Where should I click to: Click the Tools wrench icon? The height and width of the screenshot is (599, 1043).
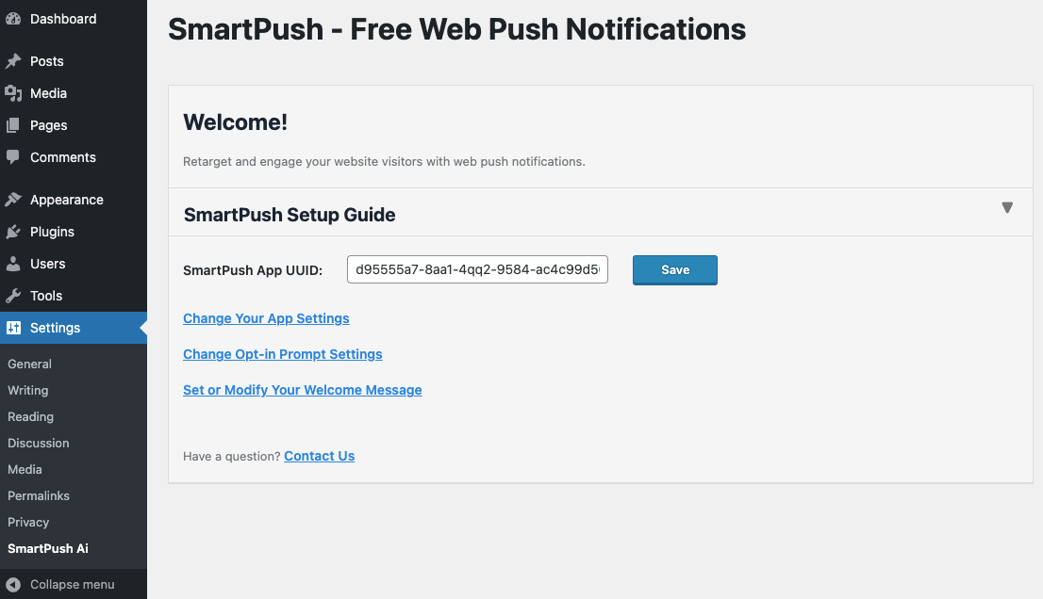[13, 296]
